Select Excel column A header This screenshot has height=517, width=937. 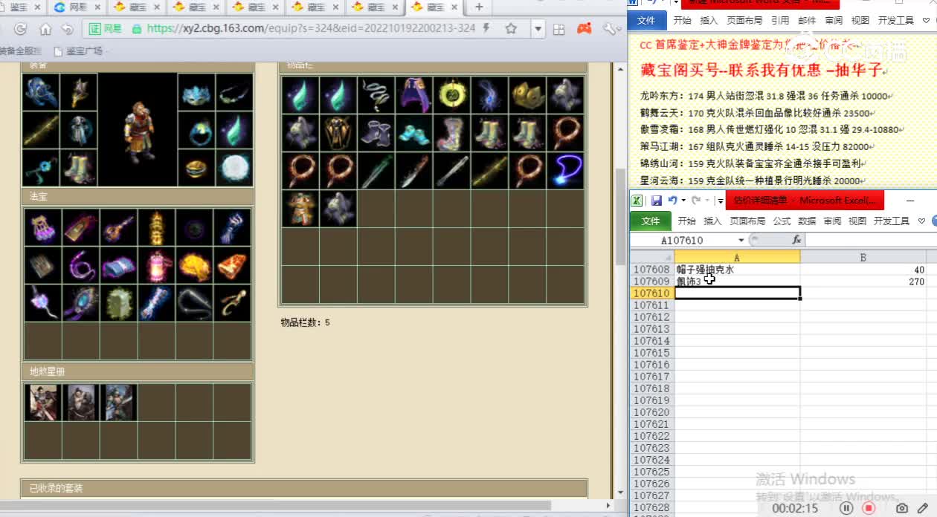(x=737, y=257)
